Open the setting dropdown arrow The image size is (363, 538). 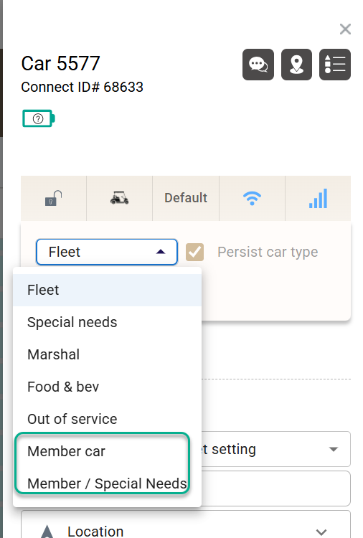point(334,449)
